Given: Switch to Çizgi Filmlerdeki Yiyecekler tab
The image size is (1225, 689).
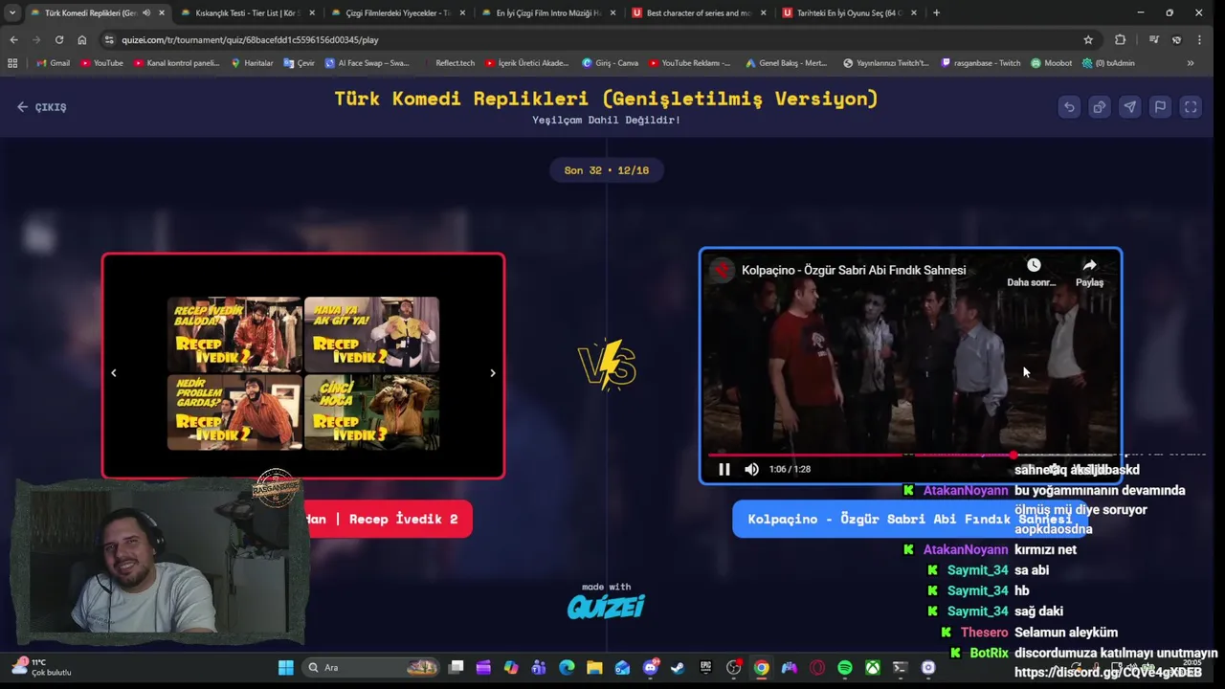Looking at the screenshot, I should (397, 13).
